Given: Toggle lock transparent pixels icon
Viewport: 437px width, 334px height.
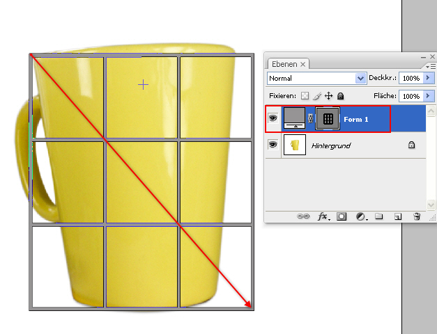Looking at the screenshot, I should pyautogui.click(x=305, y=95).
